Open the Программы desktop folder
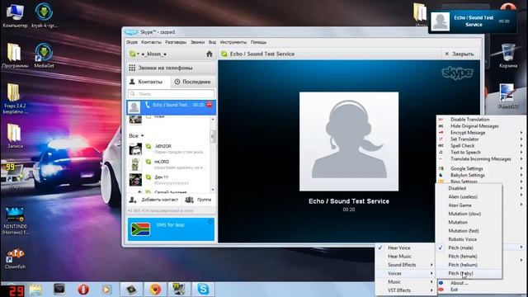This screenshot has height=297, width=528. pyautogui.click(x=15, y=55)
